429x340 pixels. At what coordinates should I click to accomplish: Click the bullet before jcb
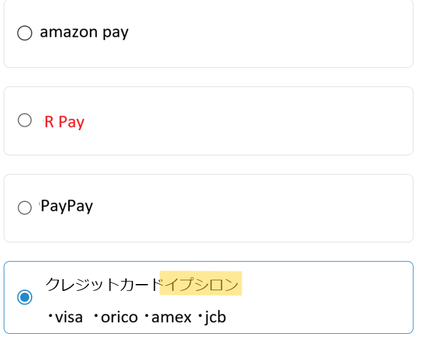point(200,318)
